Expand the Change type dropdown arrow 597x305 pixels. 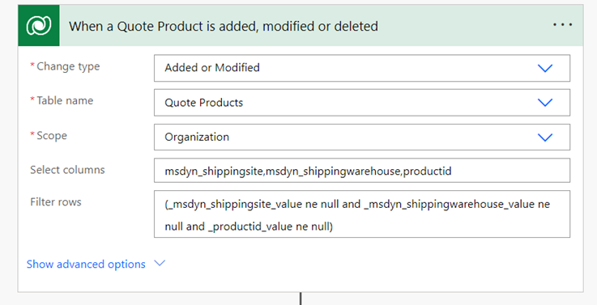[545, 68]
